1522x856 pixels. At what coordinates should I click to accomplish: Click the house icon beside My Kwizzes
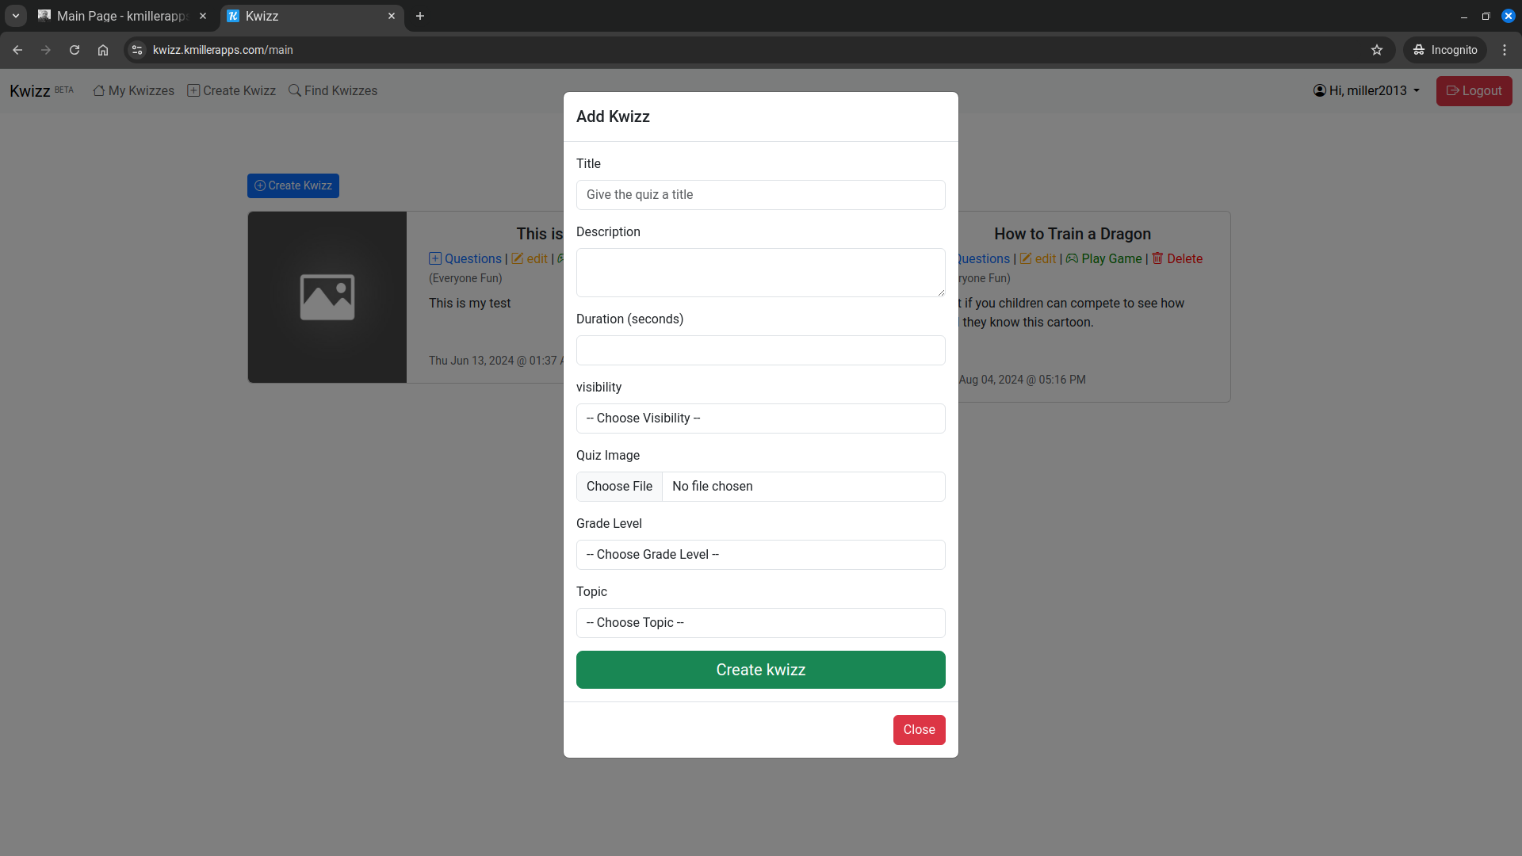(x=99, y=90)
